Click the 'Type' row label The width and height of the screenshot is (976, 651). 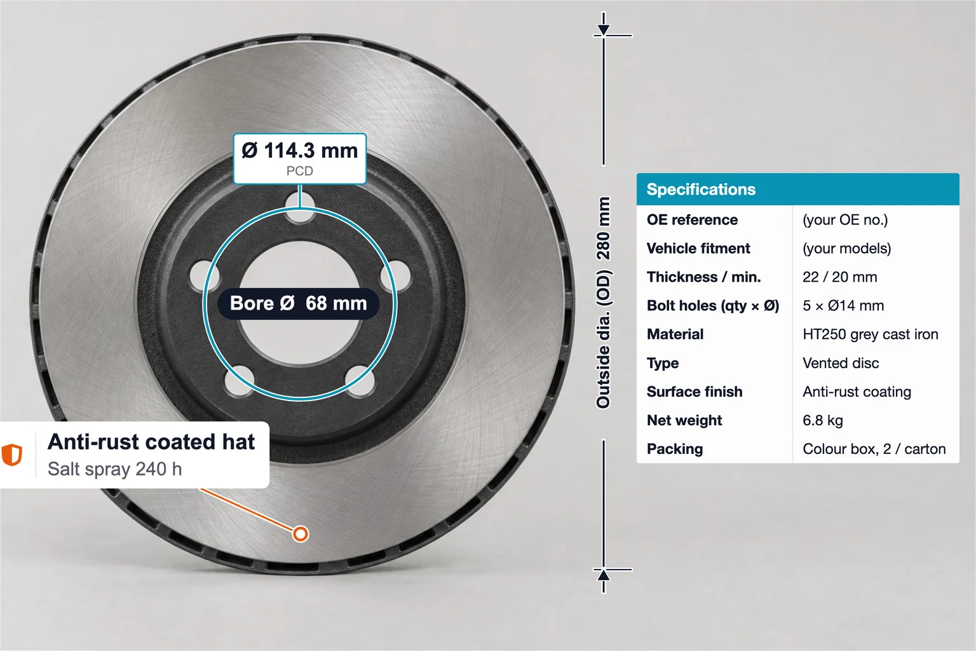click(663, 364)
